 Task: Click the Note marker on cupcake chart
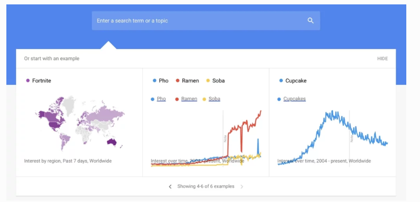[x=351, y=138]
